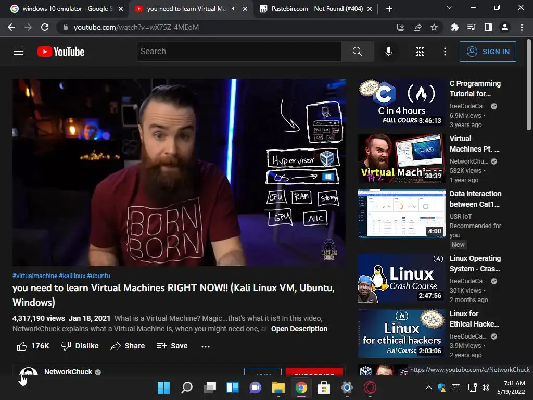This screenshot has height=400, width=533.
Task: Open Opera browser on taskbar
Action: 370,387
